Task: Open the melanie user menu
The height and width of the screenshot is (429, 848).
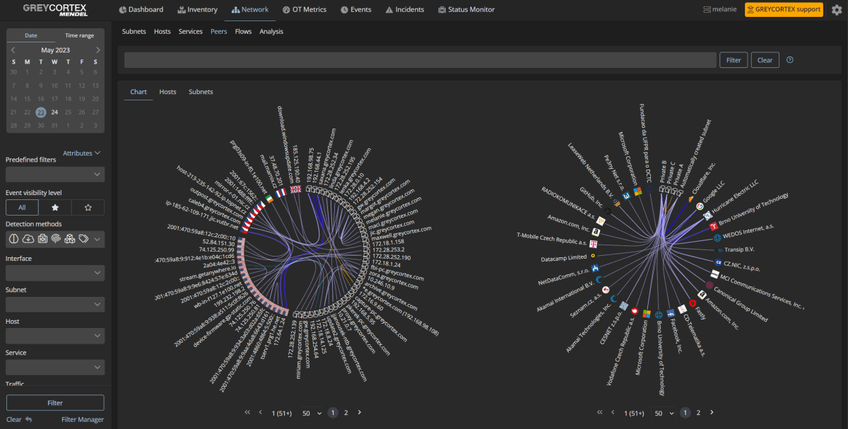Action: 720,10
